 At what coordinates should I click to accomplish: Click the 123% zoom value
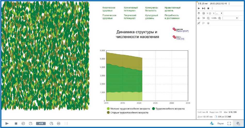(x=214, y=18)
